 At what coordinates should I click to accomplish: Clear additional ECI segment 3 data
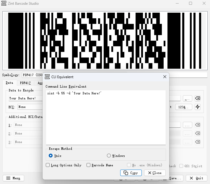[198, 142]
